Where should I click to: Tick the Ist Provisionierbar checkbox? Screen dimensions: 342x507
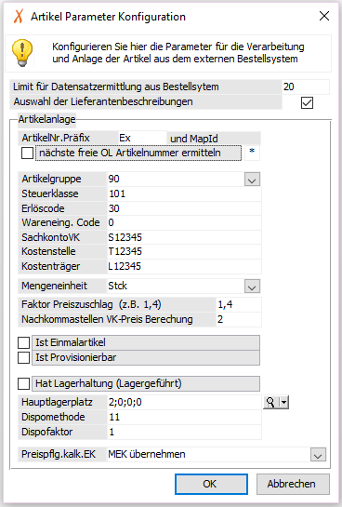pyautogui.click(x=23, y=357)
